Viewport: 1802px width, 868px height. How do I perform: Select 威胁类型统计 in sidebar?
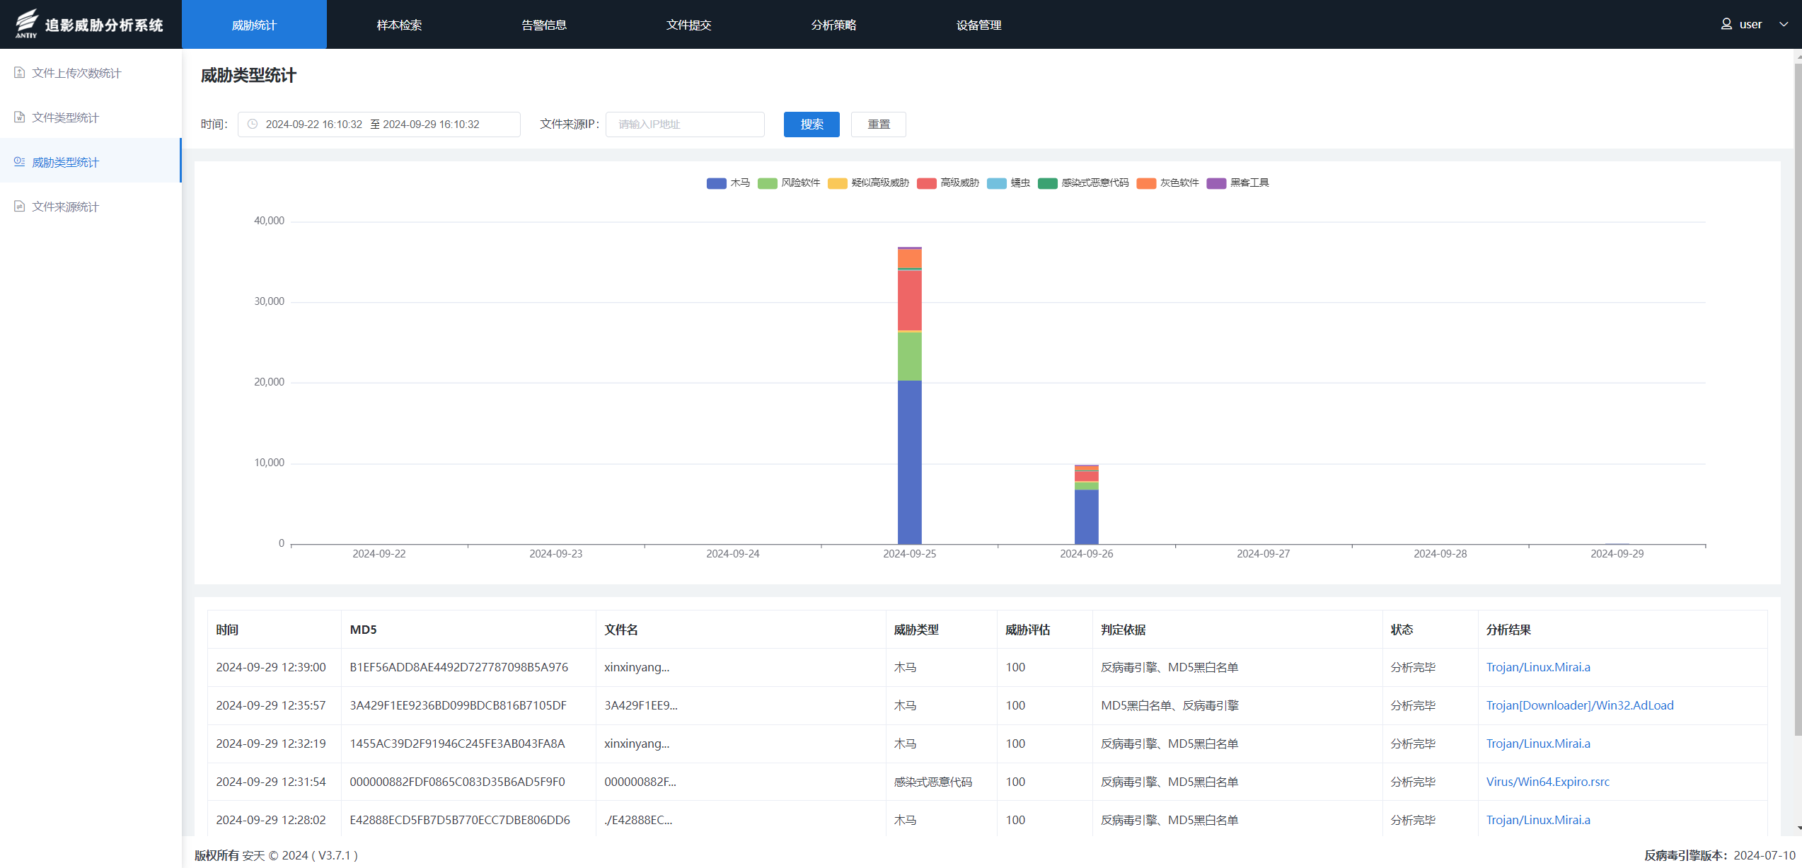tap(91, 162)
